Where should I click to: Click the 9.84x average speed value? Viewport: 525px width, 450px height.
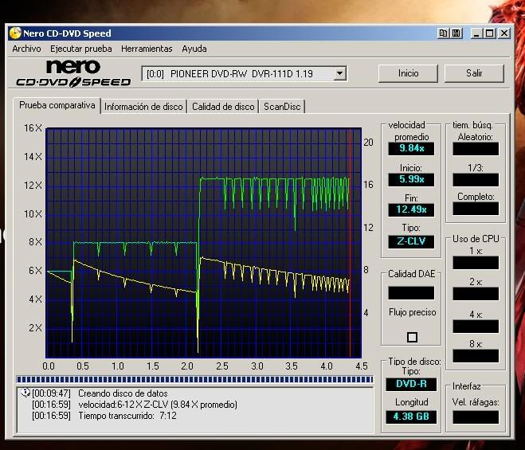pyautogui.click(x=412, y=148)
